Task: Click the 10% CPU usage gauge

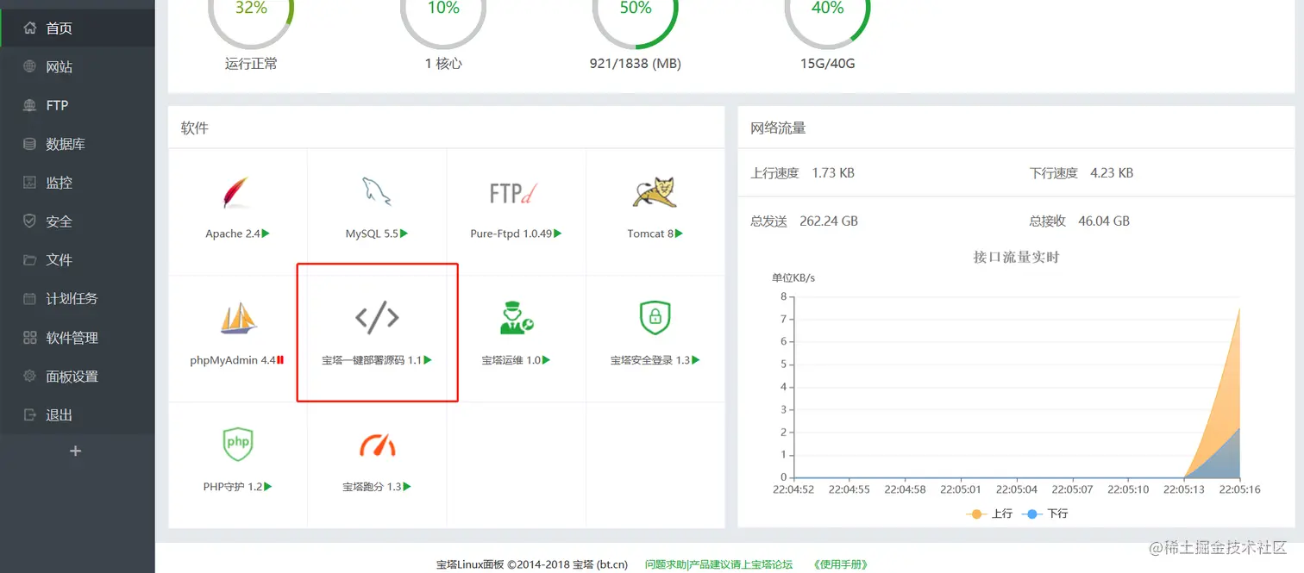Action: click(x=443, y=9)
